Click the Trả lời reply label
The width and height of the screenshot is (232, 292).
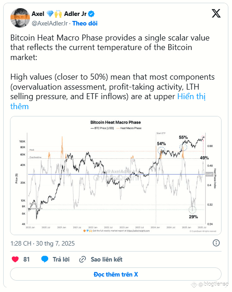tap(61, 259)
